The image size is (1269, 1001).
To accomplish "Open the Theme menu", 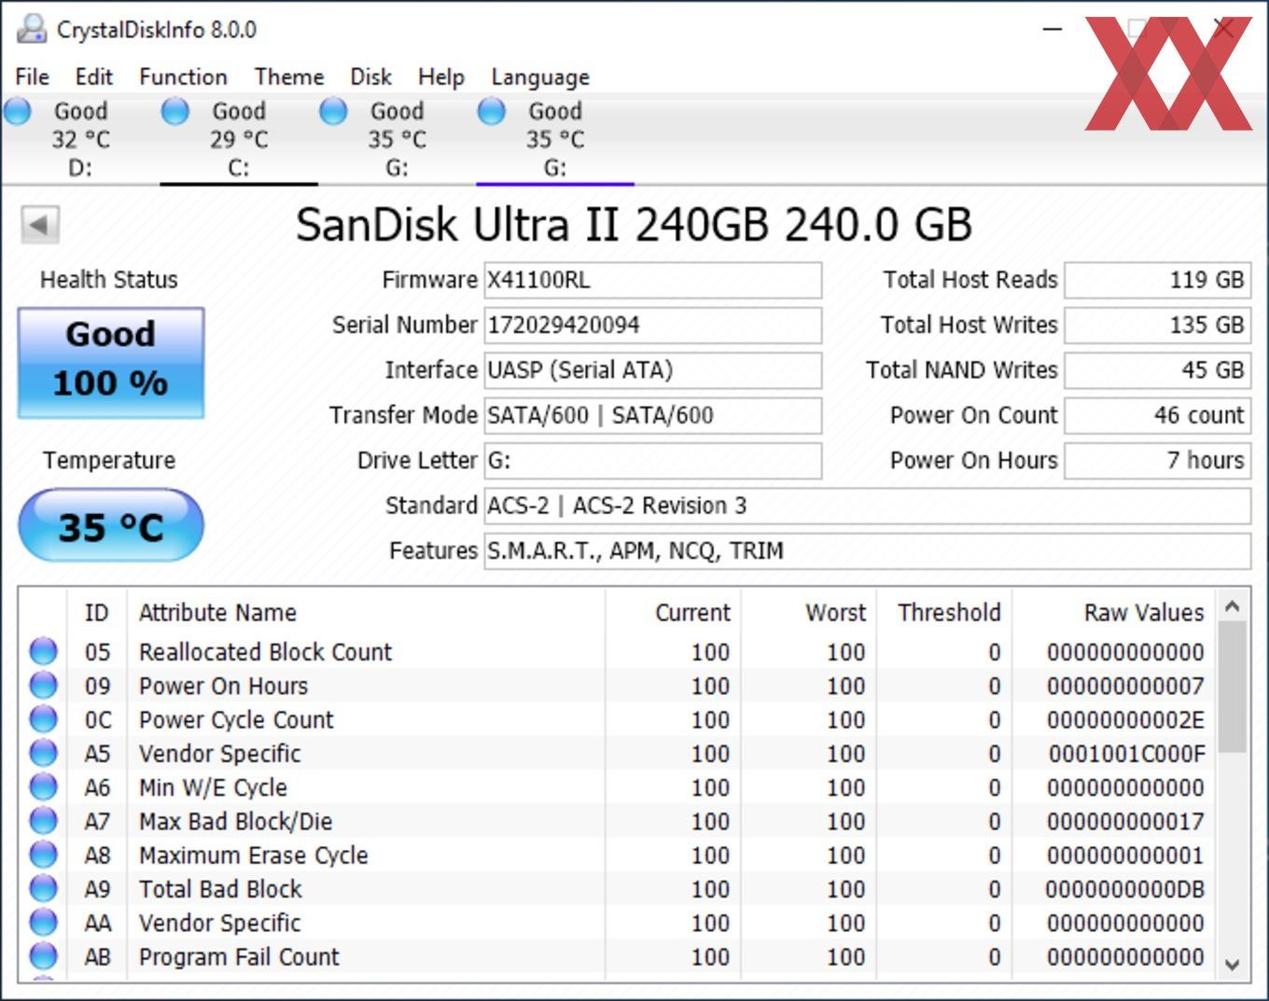I will [289, 76].
